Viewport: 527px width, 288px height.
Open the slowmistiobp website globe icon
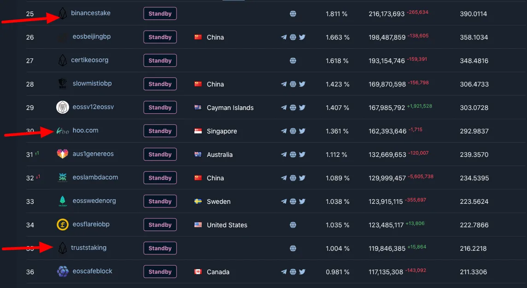293,84
